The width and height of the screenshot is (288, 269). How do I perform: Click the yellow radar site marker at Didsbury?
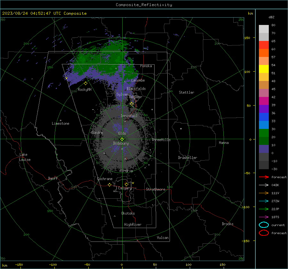pyautogui.click(x=122, y=139)
